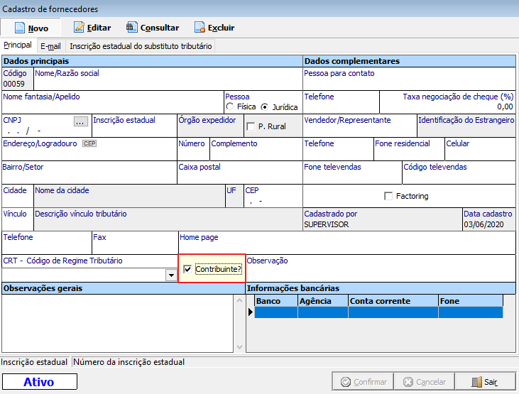This screenshot has width=519, height=394.
Task: Toggle the Factoring checkbox
Action: coord(388,196)
